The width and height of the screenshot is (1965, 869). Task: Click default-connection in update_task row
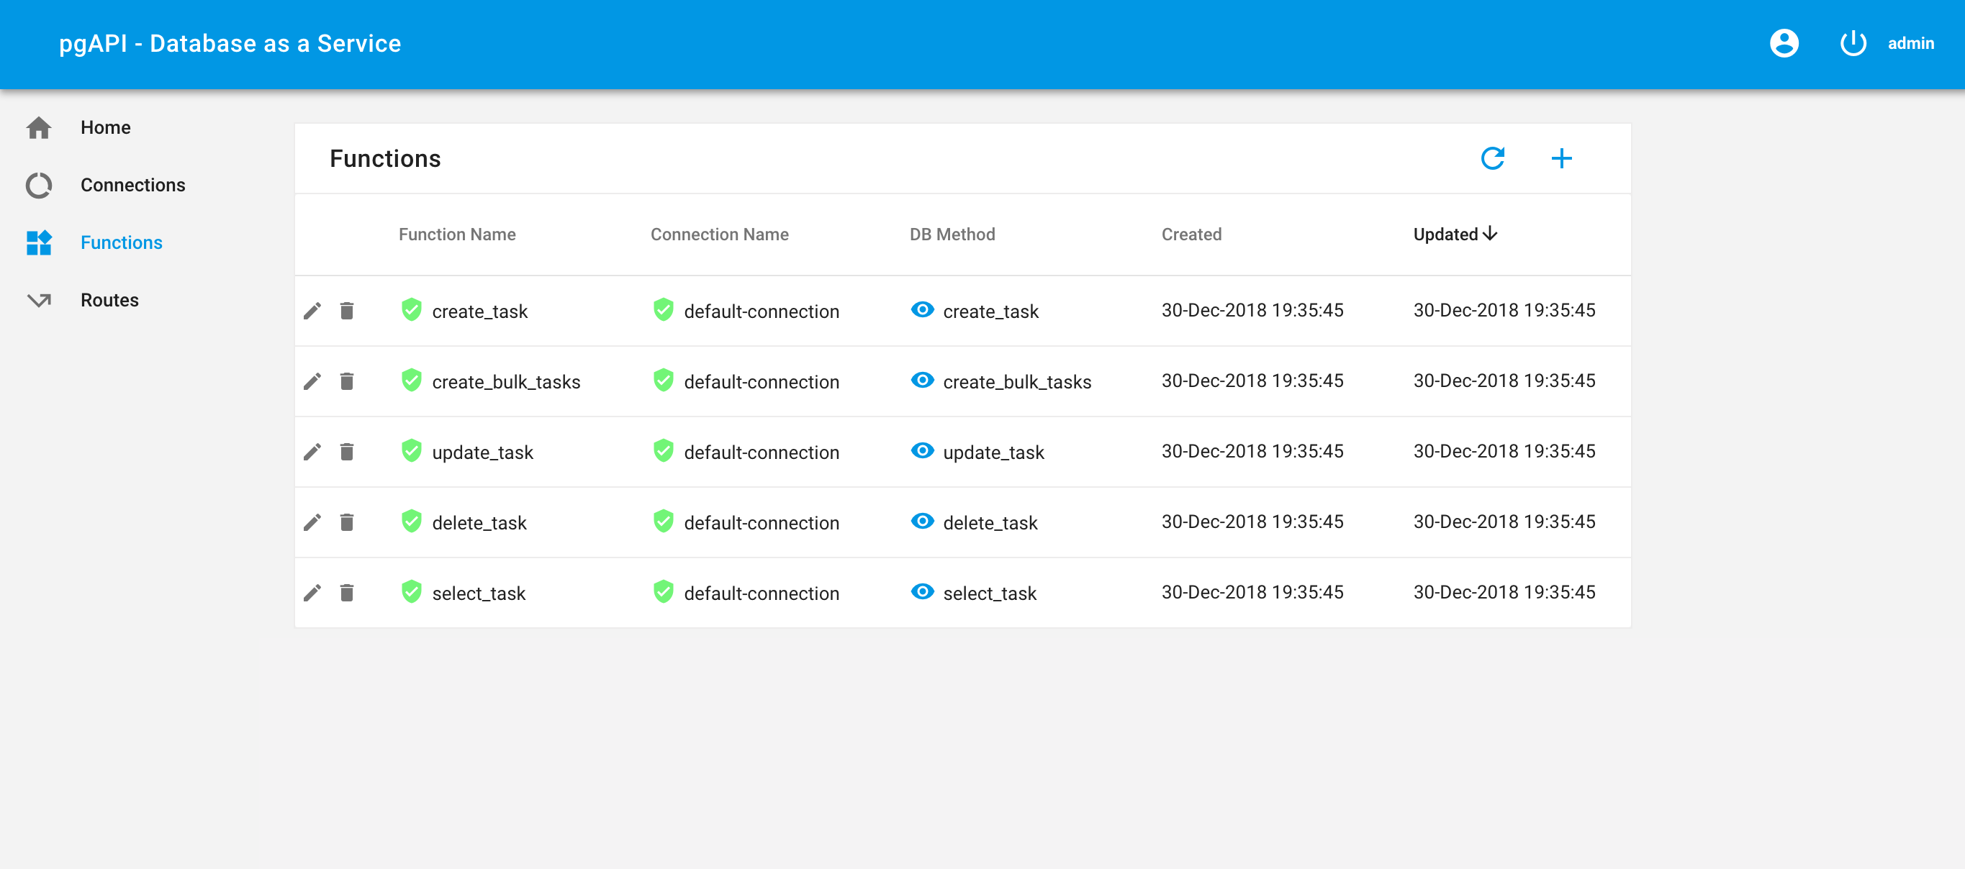tap(762, 452)
